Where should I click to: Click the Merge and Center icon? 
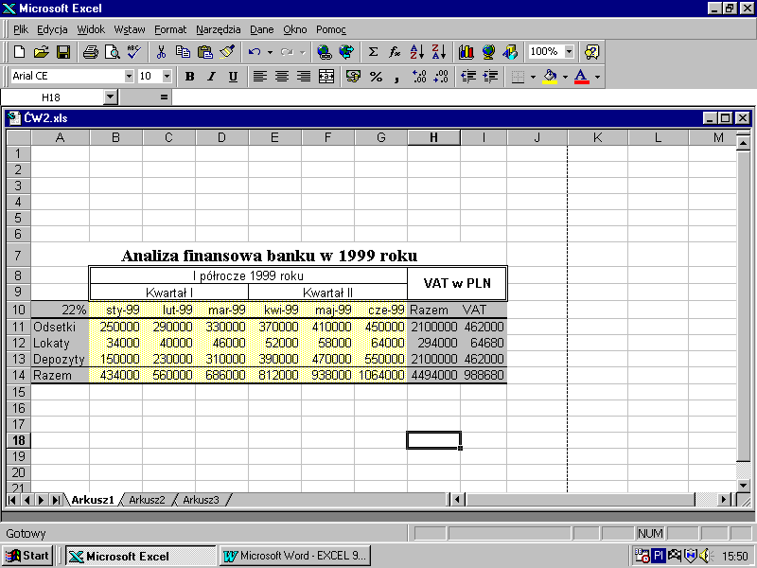[326, 77]
